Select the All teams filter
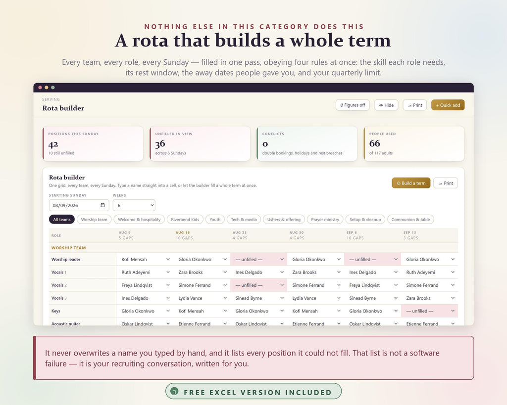The width and height of the screenshot is (507, 405). pos(62,220)
